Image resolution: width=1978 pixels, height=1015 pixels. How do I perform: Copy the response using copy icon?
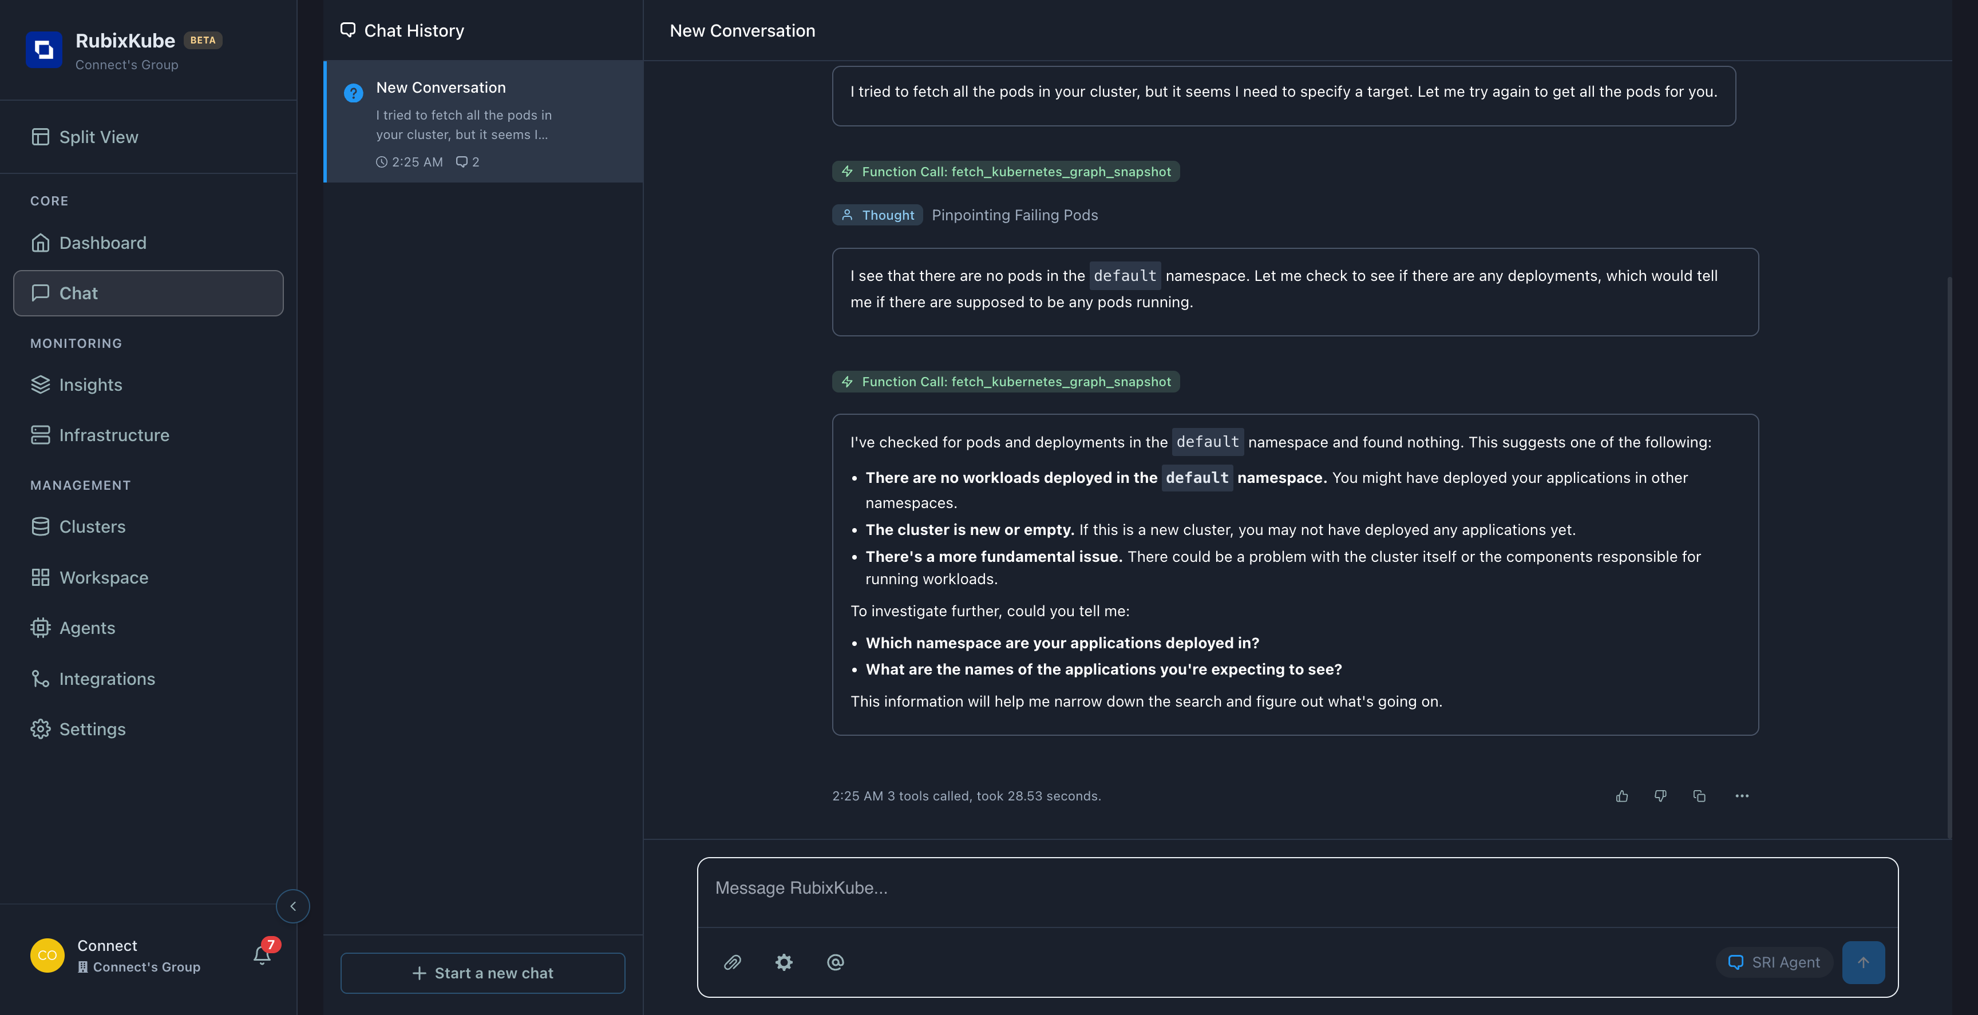pos(1699,796)
